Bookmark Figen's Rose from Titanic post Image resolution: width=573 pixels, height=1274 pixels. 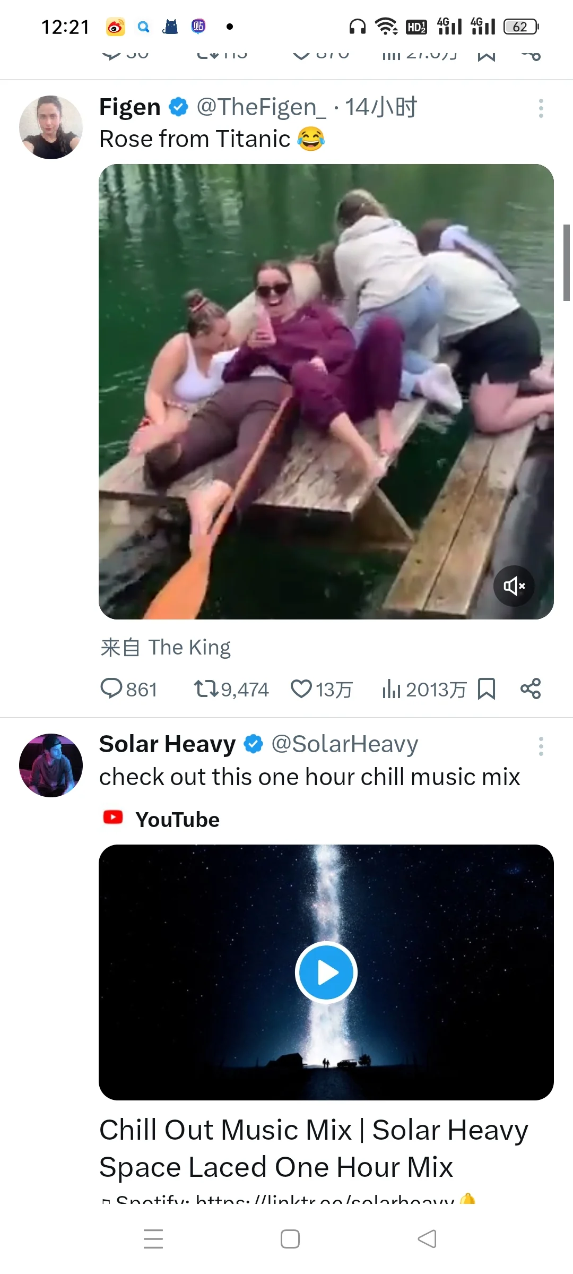pyautogui.click(x=486, y=689)
